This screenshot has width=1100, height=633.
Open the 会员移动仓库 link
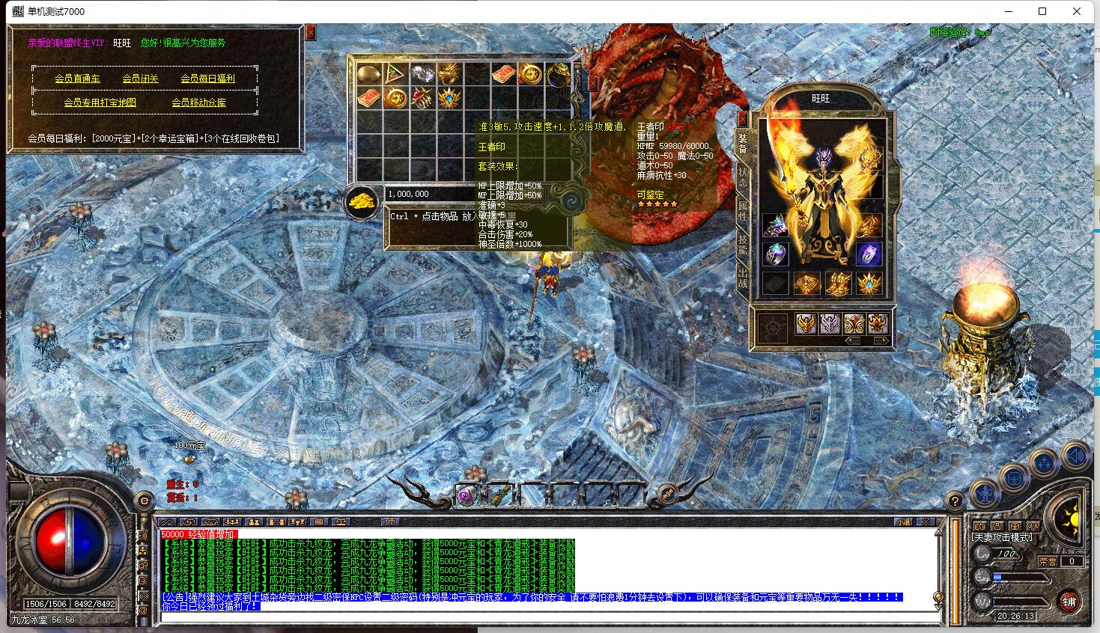tap(198, 103)
